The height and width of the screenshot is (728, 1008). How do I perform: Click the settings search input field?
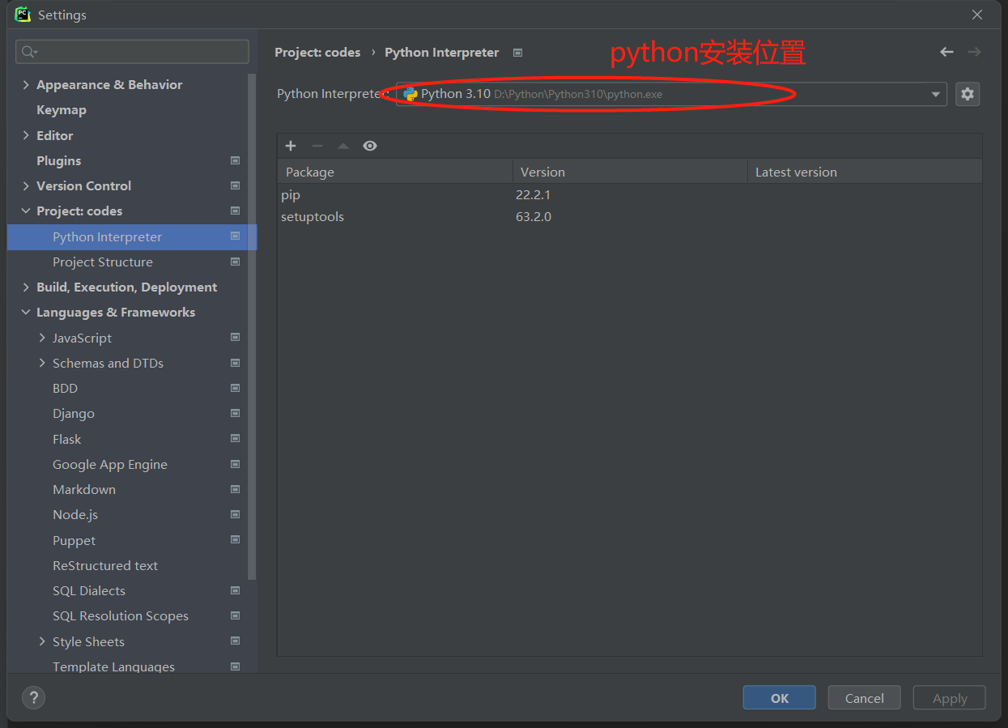click(x=132, y=52)
